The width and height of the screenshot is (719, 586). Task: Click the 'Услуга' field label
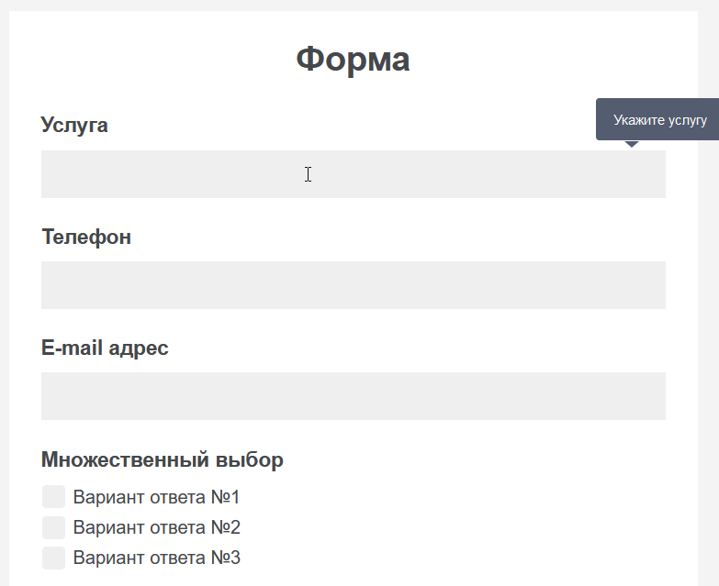tap(74, 126)
